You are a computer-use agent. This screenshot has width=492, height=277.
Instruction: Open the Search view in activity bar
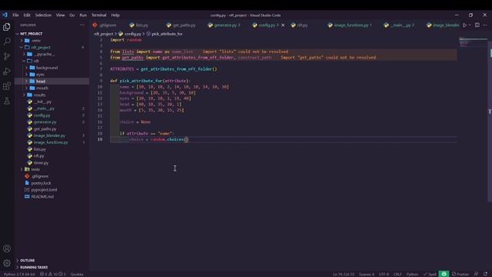click(x=7, y=42)
